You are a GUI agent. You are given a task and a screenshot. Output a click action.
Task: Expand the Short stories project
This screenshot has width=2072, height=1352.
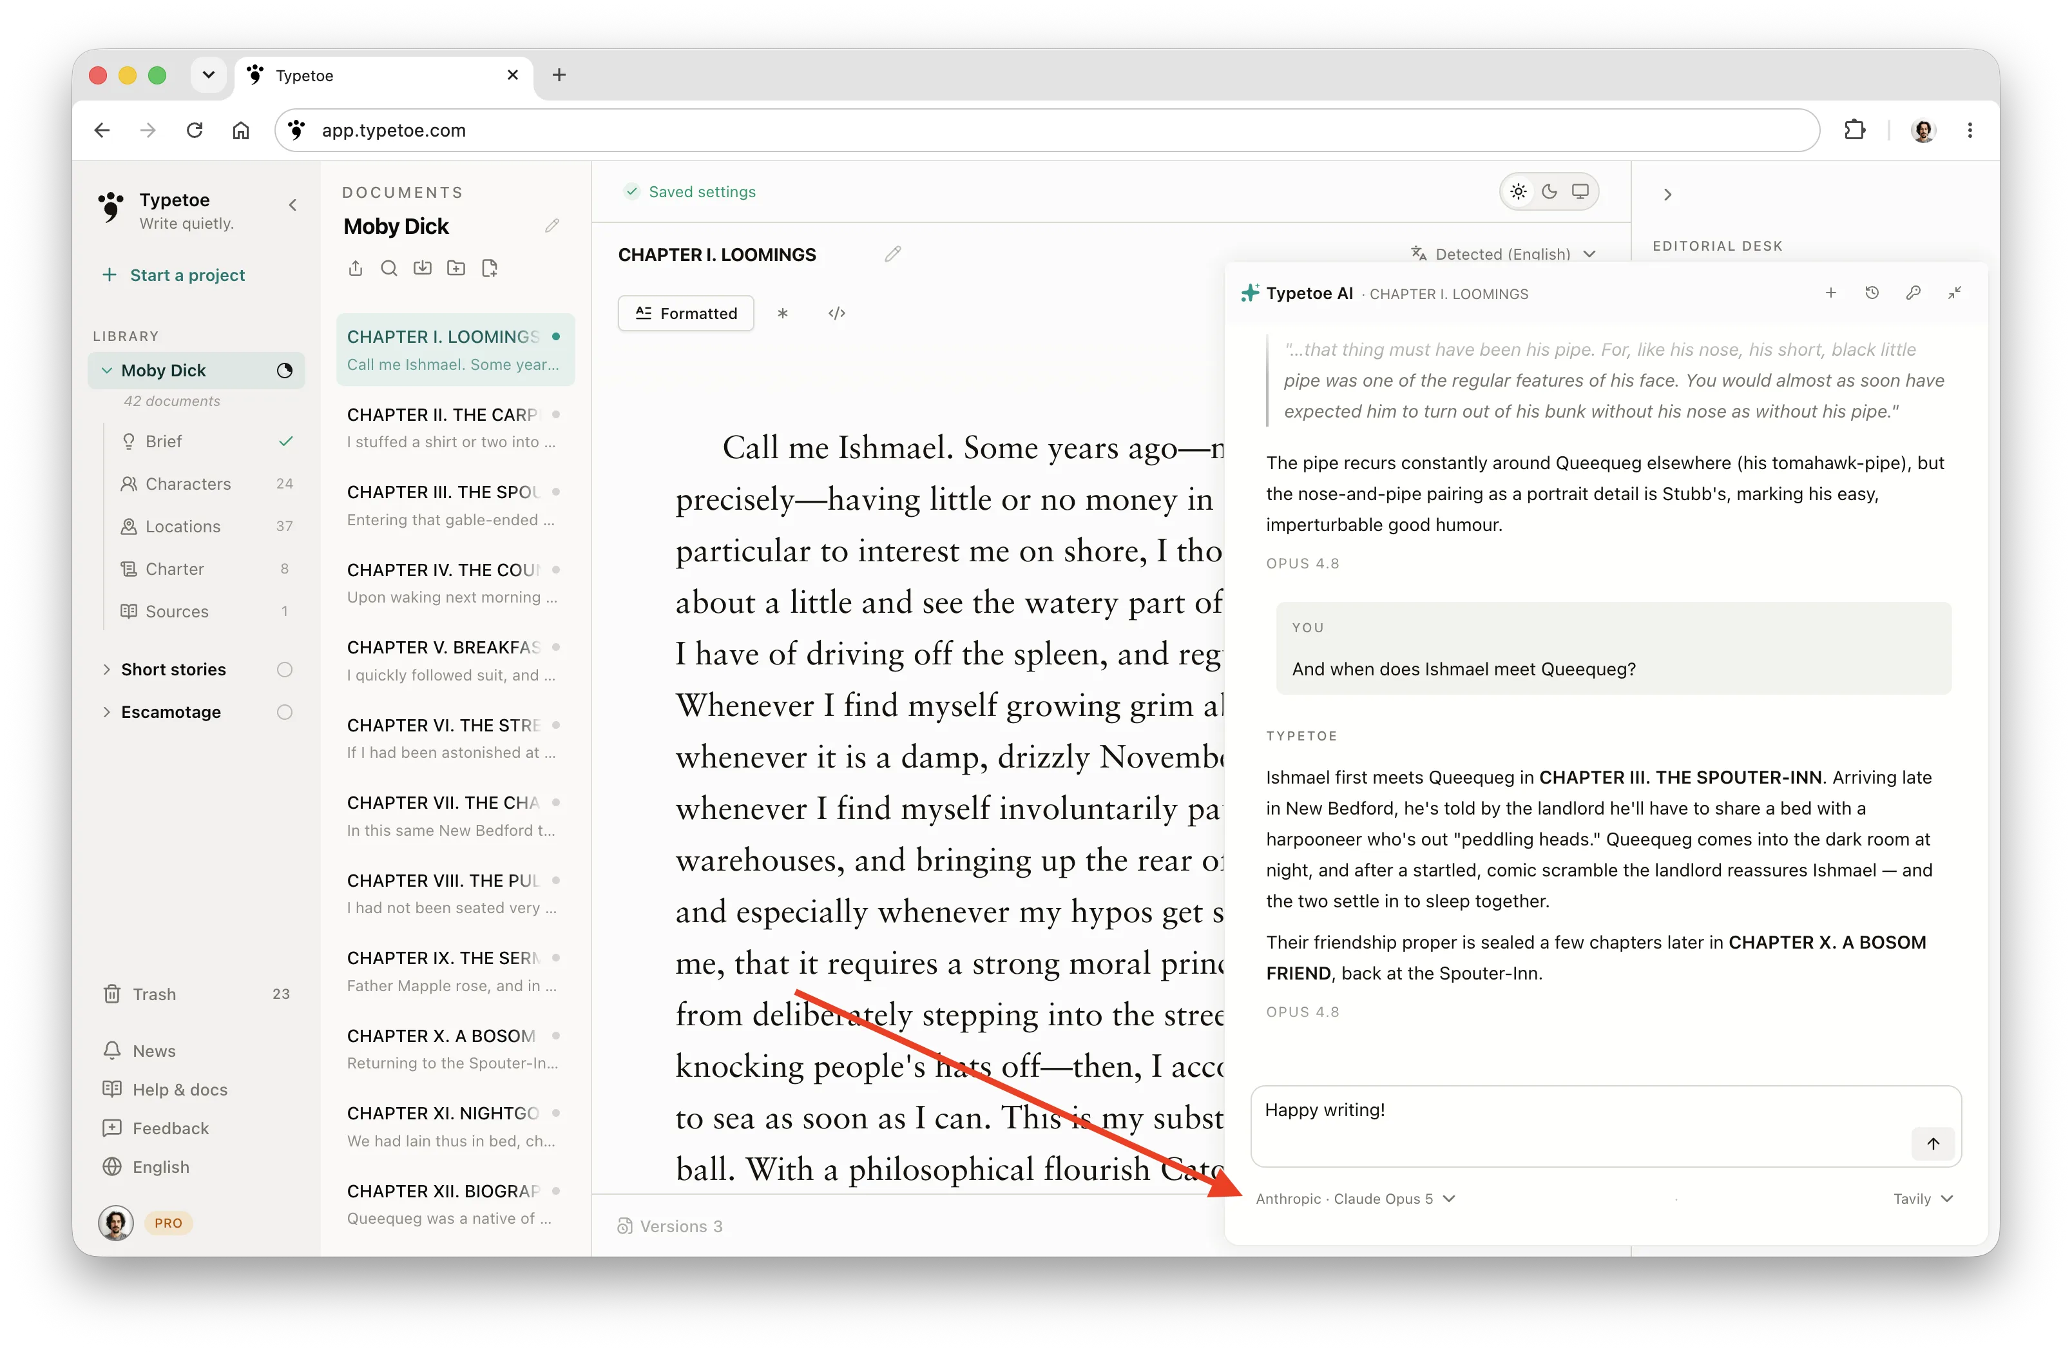106,670
